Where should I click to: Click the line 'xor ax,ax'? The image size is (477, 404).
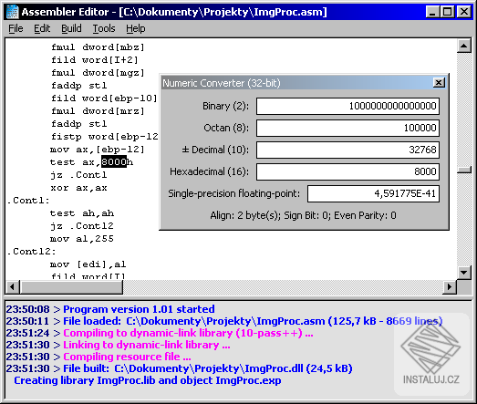point(78,188)
